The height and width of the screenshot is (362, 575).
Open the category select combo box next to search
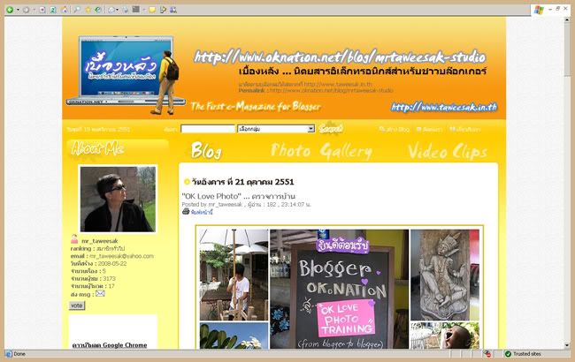(x=276, y=129)
